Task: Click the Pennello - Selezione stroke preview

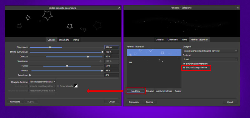Action: pos(182,23)
